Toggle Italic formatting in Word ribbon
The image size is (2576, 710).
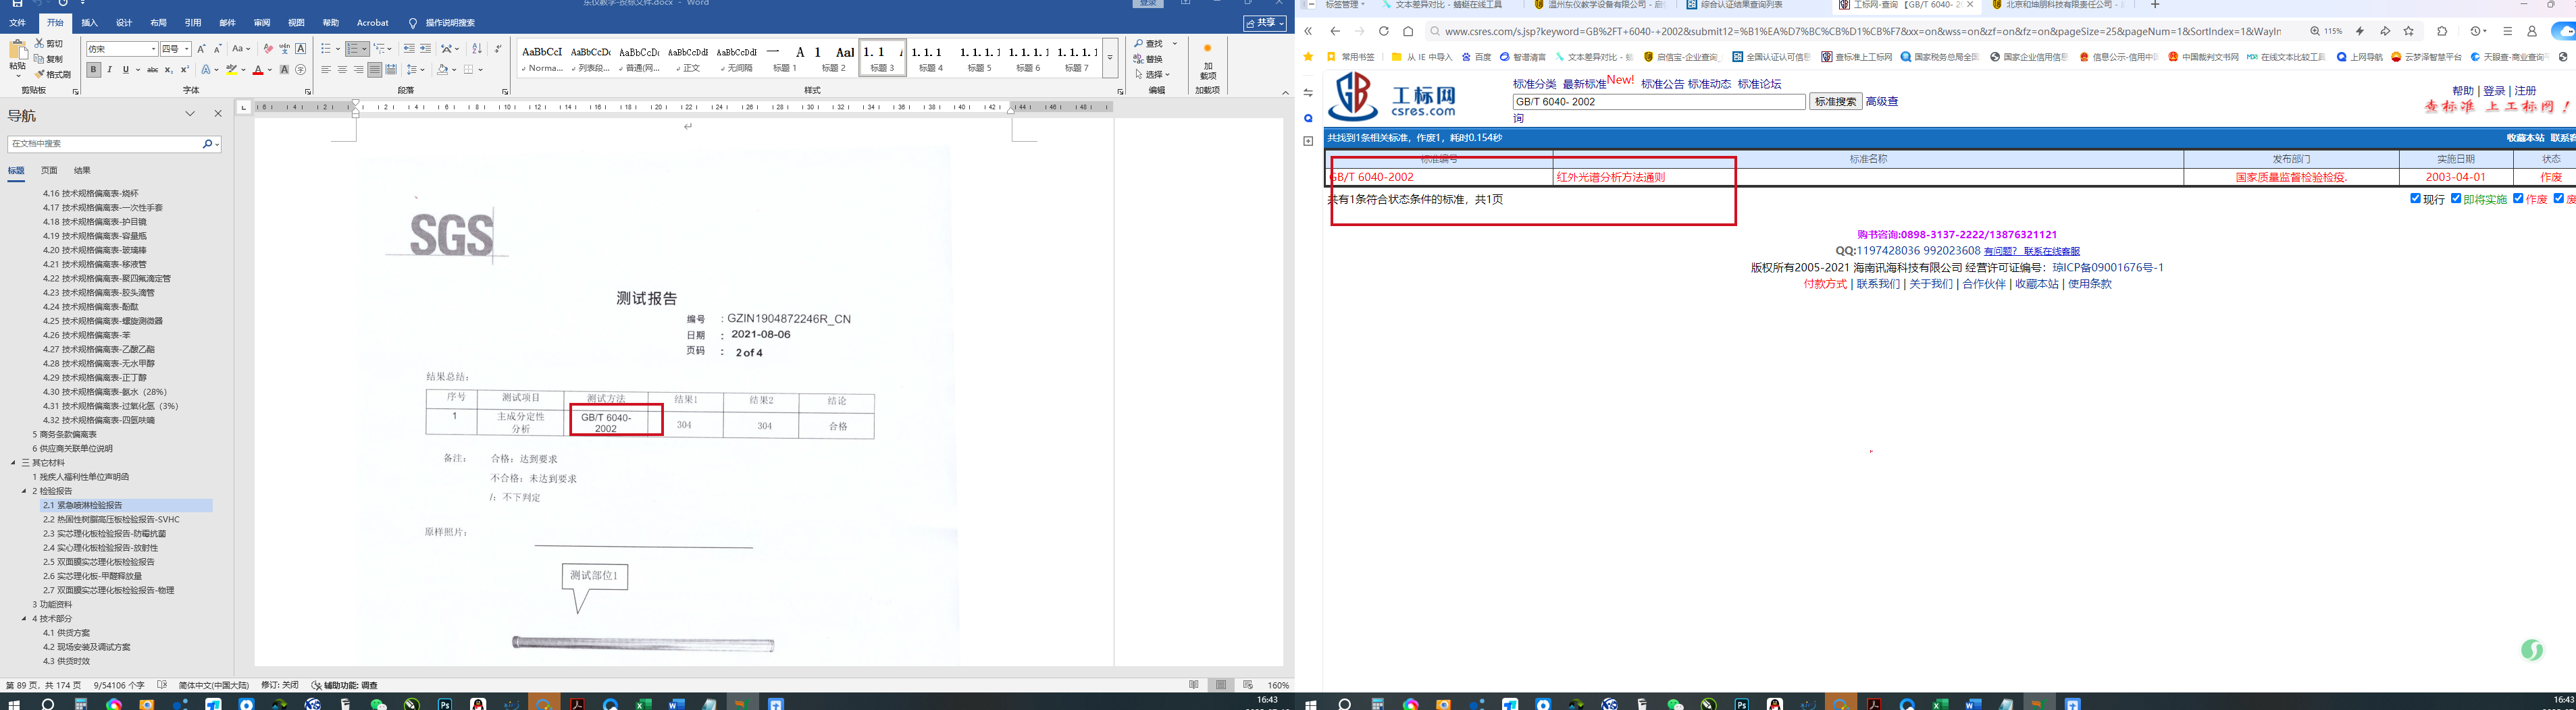click(x=110, y=70)
